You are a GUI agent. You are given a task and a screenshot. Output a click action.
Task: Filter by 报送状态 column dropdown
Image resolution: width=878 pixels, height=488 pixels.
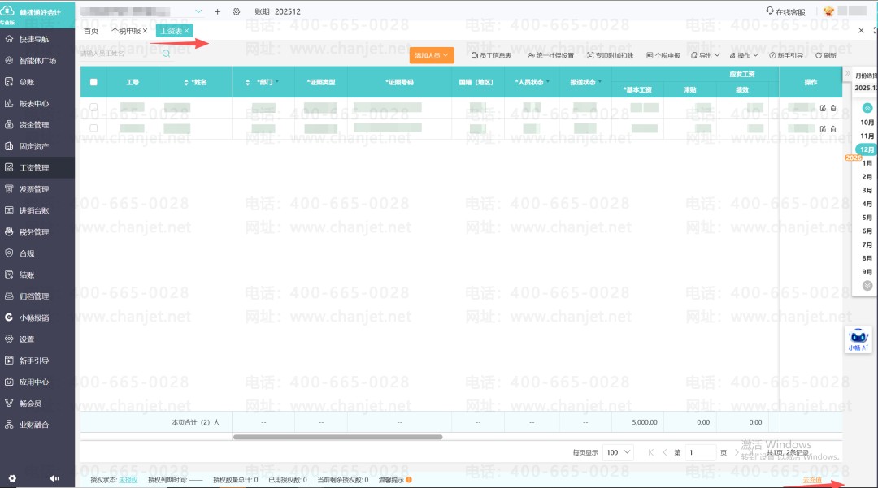point(600,82)
